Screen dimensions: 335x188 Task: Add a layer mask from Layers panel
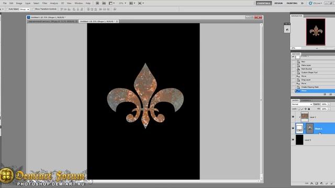pos(317,183)
